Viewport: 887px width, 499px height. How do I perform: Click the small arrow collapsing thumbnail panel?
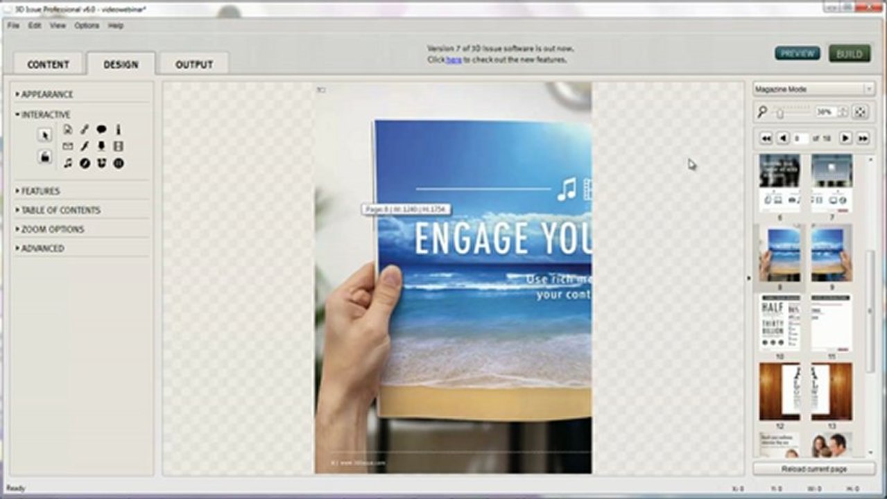(x=748, y=278)
